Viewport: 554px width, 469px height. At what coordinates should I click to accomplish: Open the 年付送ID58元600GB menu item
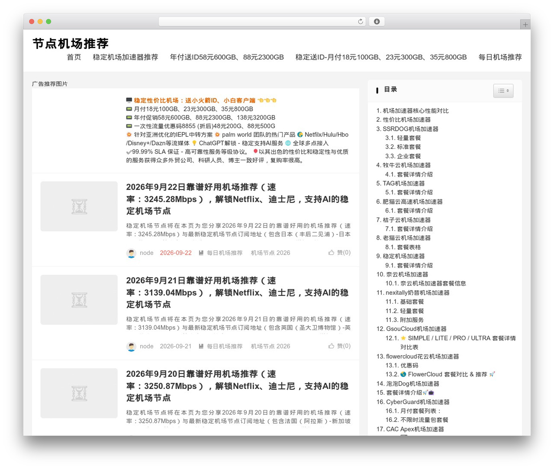(x=227, y=57)
